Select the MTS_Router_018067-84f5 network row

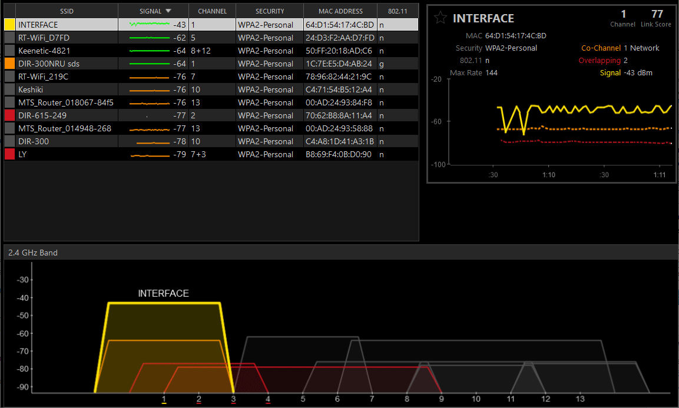tap(65, 102)
